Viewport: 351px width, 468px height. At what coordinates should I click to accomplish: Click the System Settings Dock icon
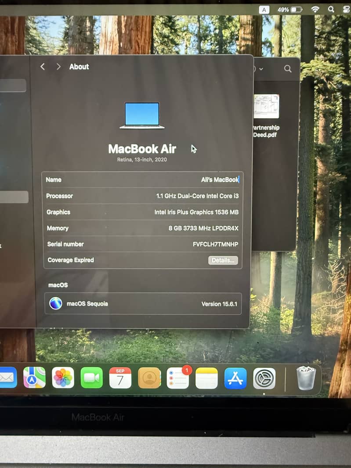click(x=264, y=378)
